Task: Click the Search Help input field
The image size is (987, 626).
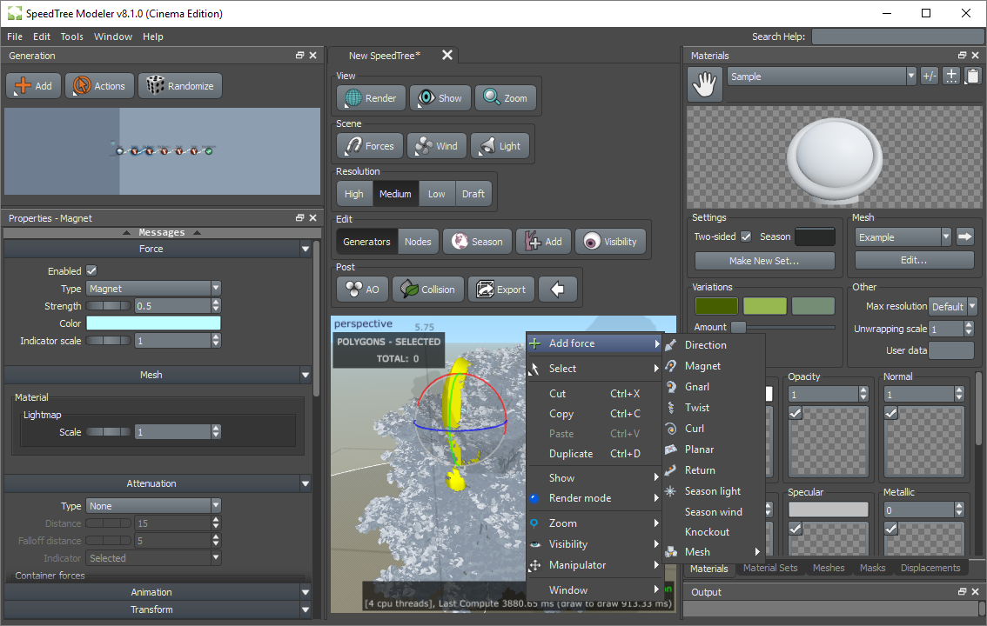Action: click(897, 37)
